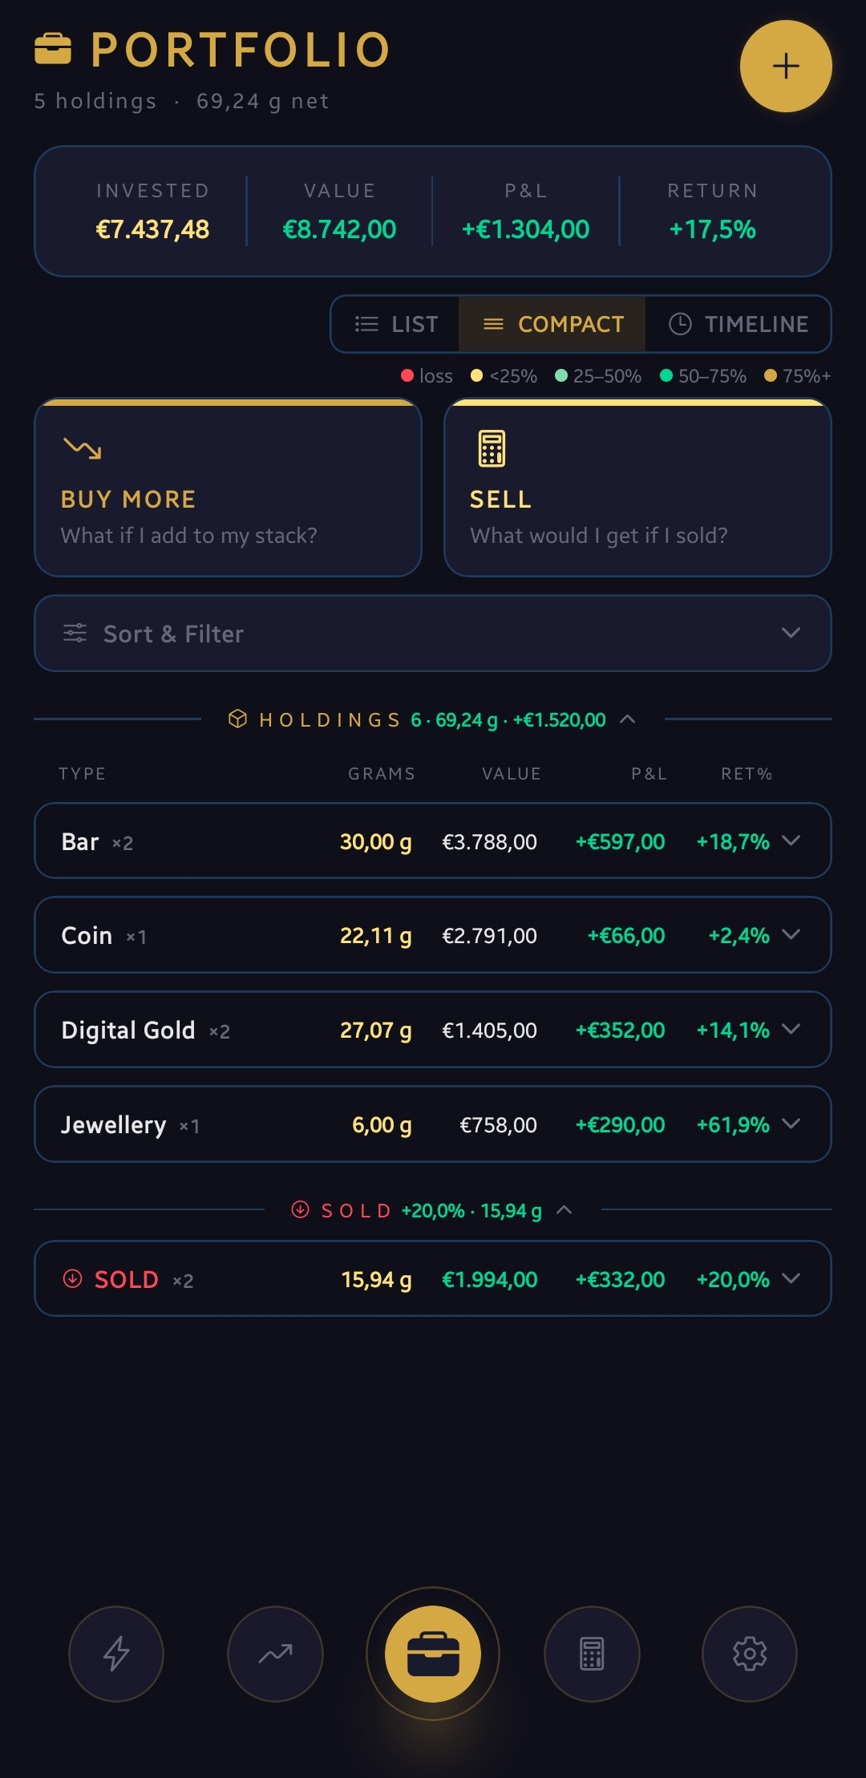Select the COMPACT view option
866x1778 pixels.
(552, 324)
